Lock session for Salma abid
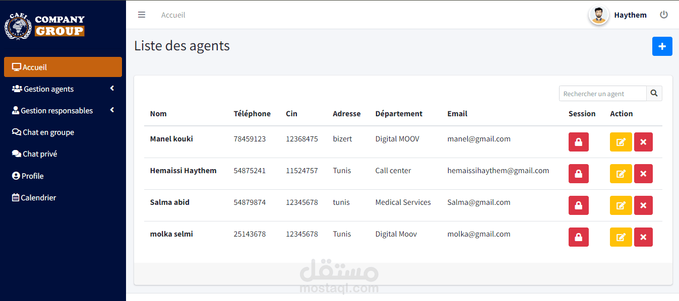This screenshot has height=301, width=679. click(579, 205)
